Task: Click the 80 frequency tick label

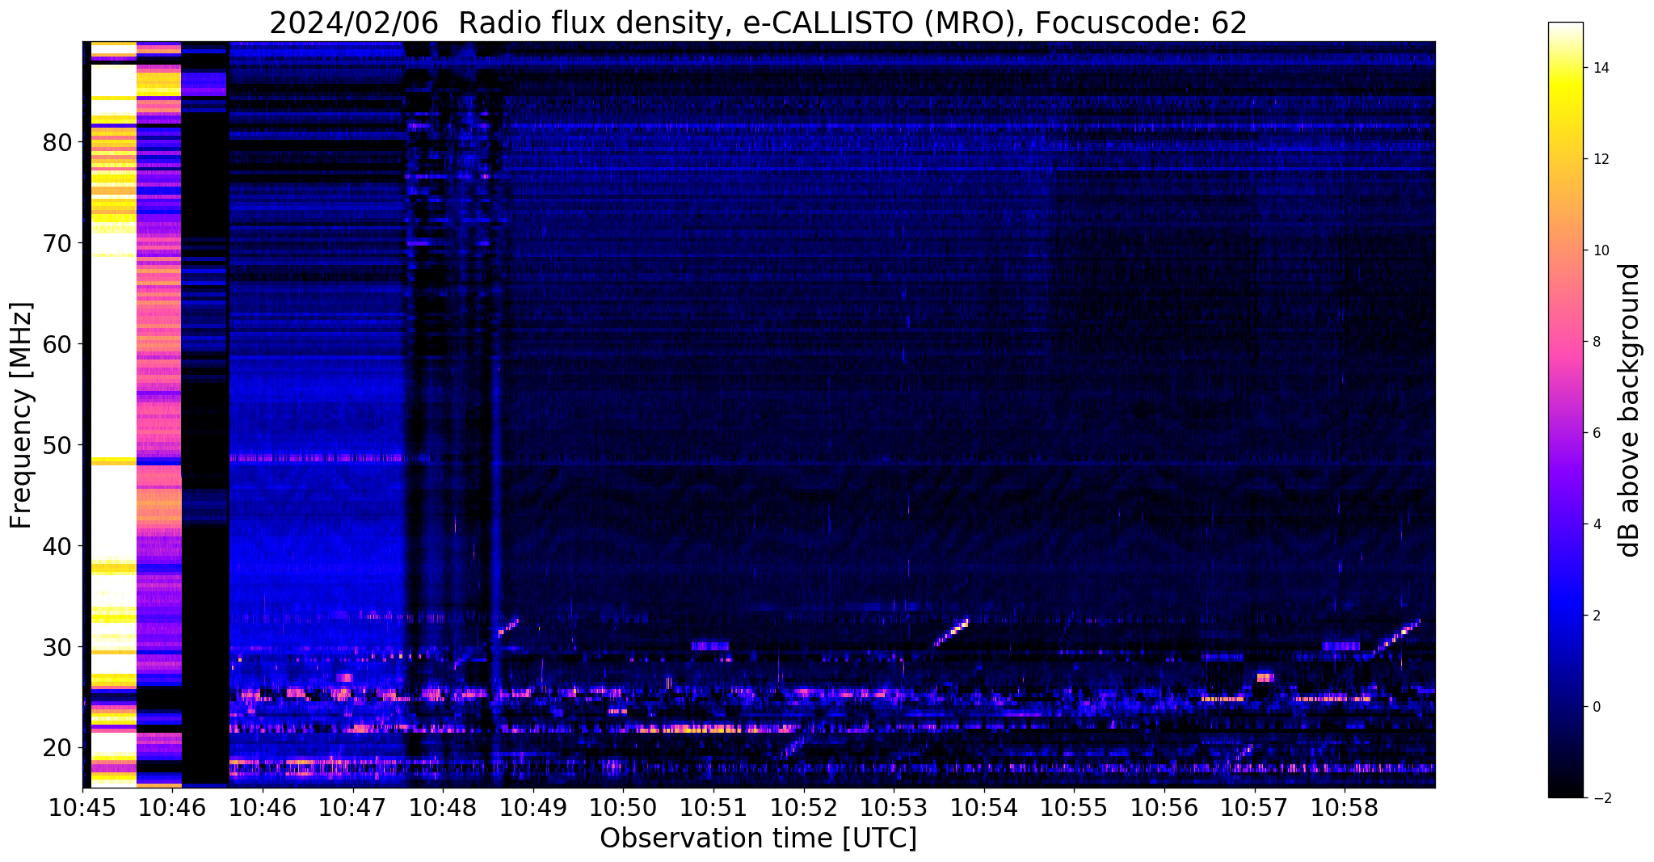Action: (58, 142)
